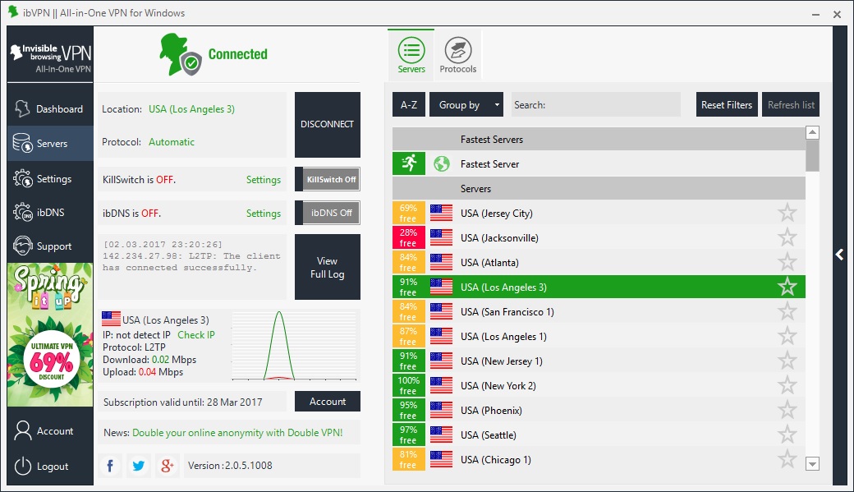Open Account from the sidebar
This screenshot has height=492, width=854.
tap(50, 431)
